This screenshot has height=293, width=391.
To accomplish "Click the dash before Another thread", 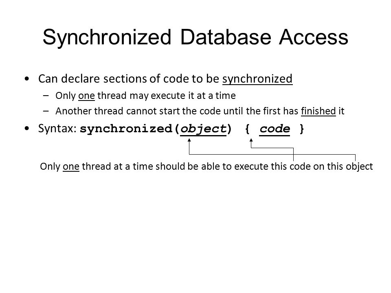I will tap(46, 111).
